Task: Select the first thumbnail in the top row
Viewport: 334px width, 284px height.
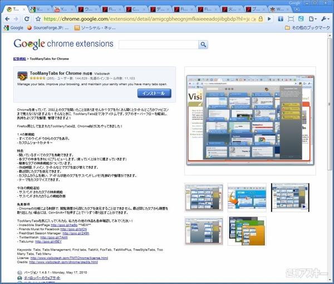Action: click(x=204, y=197)
